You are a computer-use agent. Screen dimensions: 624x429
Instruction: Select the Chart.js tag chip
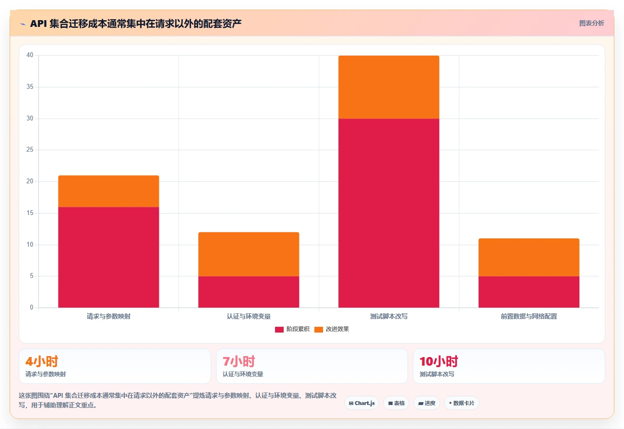(361, 403)
